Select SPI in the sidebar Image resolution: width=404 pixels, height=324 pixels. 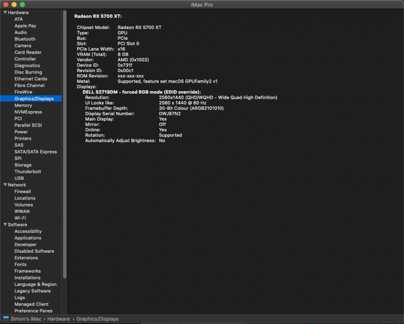coord(18,158)
